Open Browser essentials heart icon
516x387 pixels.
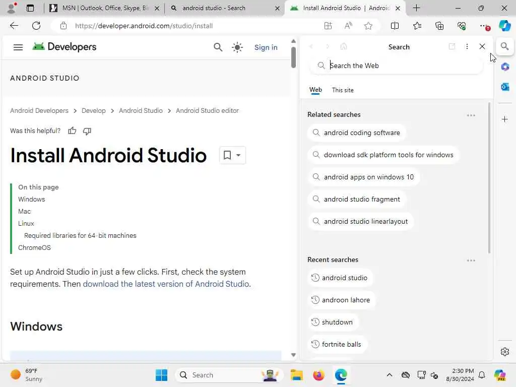click(x=462, y=26)
